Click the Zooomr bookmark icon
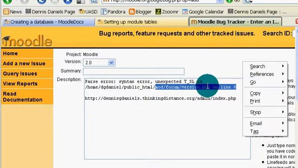298x168 pixels. click(158, 12)
